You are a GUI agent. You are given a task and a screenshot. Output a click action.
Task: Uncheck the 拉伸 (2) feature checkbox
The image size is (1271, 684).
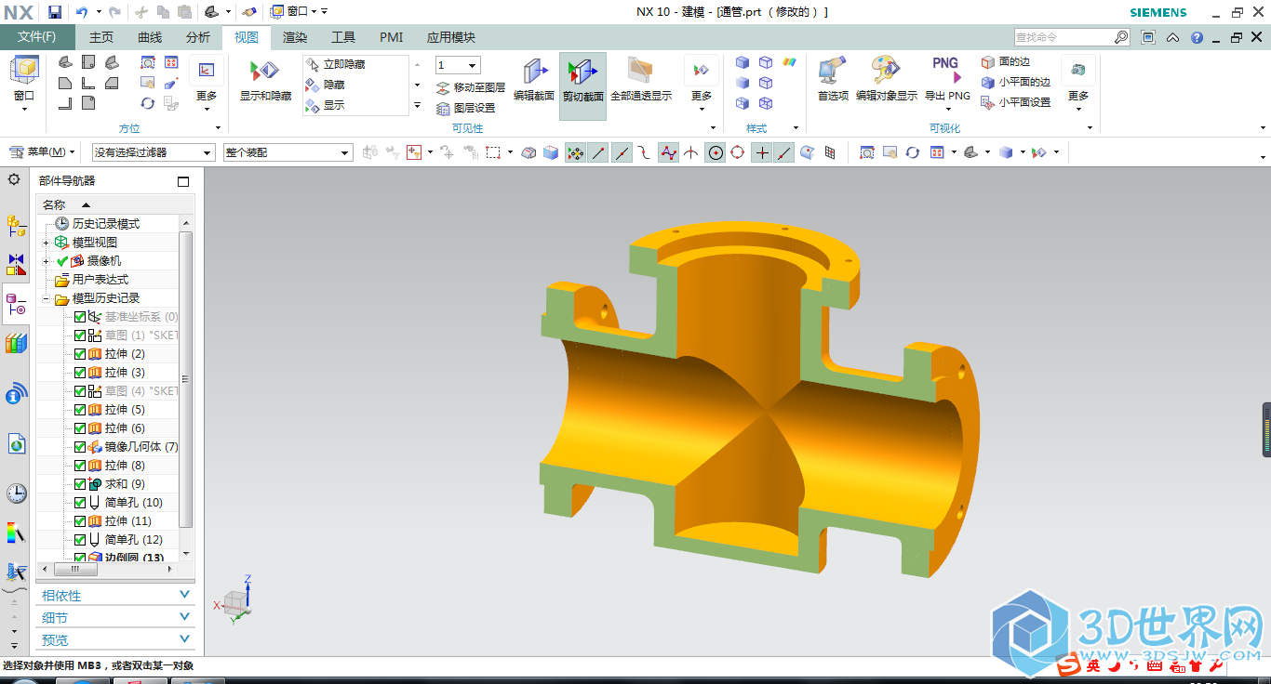click(x=80, y=354)
